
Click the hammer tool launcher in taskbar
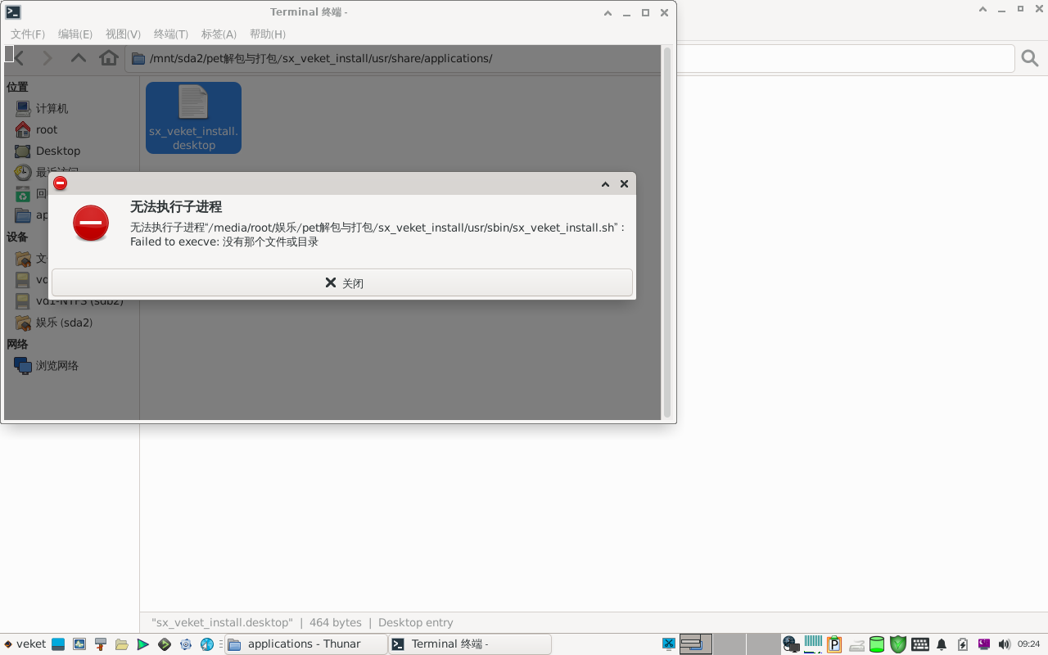(101, 644)
